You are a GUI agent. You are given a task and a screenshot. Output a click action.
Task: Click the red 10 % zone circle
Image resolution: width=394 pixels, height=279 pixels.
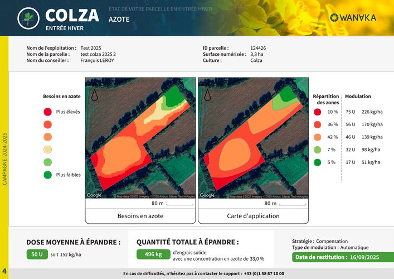317,112
